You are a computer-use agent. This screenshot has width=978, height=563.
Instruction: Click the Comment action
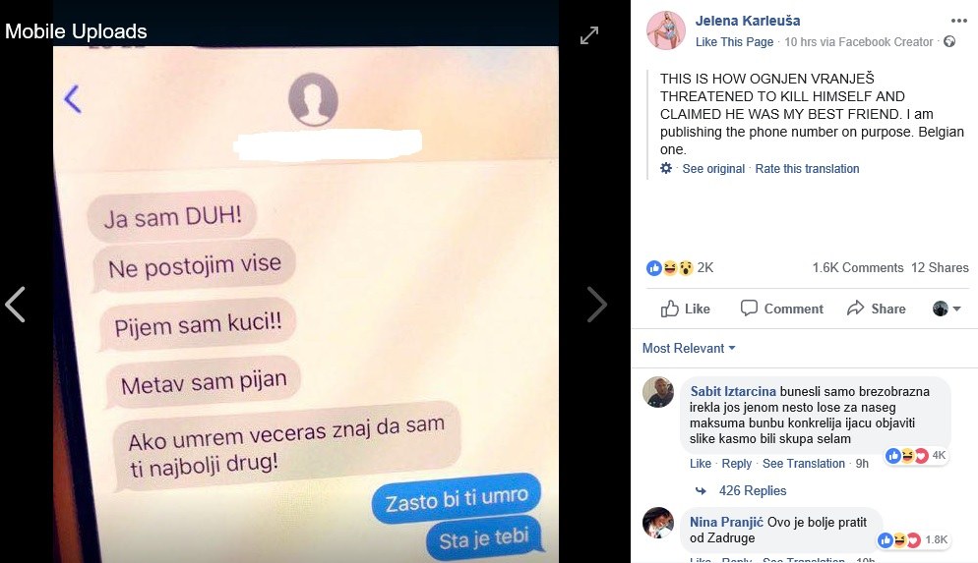[x=781, y=309]
